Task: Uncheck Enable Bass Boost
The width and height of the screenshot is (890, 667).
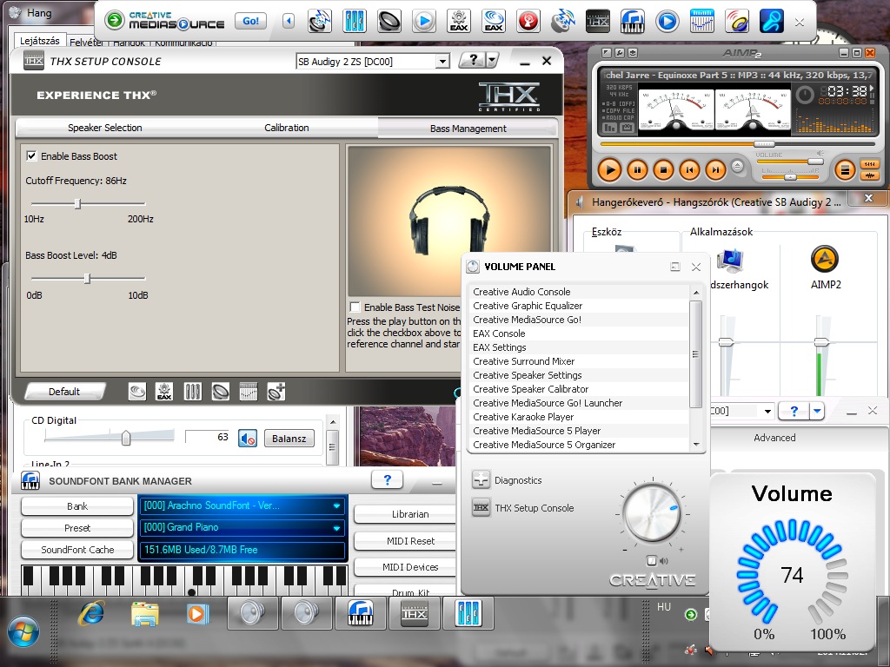Action: coord(32,156)
